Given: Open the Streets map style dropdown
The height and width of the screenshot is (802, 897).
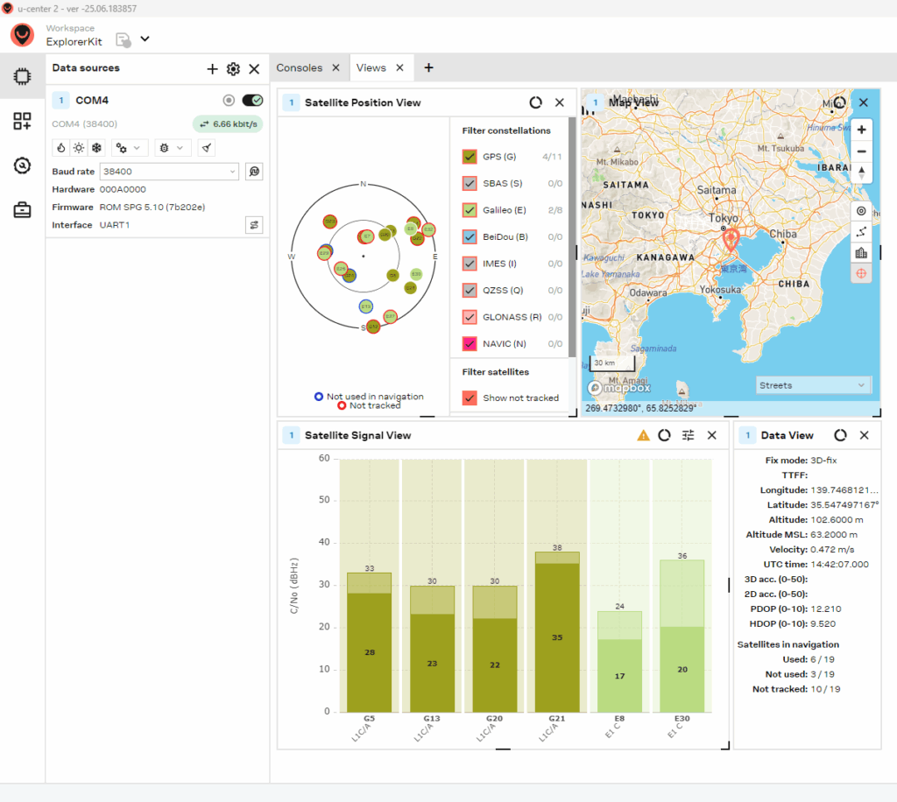Looking at the screenshot, I should tap(813, 386).
